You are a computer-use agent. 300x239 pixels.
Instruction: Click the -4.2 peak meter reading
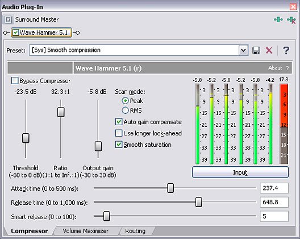[x=270, y=80]
